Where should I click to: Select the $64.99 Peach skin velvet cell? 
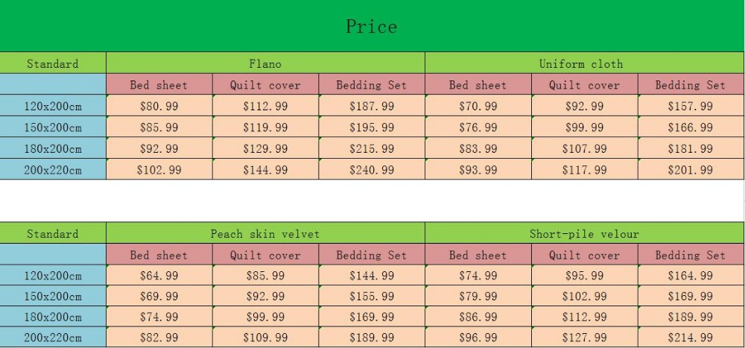[x=159, y=276]
